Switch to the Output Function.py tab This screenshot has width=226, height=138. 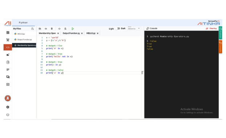tap(71, 33)
